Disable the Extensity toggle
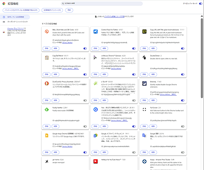Image resolution: width=204 pixels, height=170 pixels. [x=183, y=100]
